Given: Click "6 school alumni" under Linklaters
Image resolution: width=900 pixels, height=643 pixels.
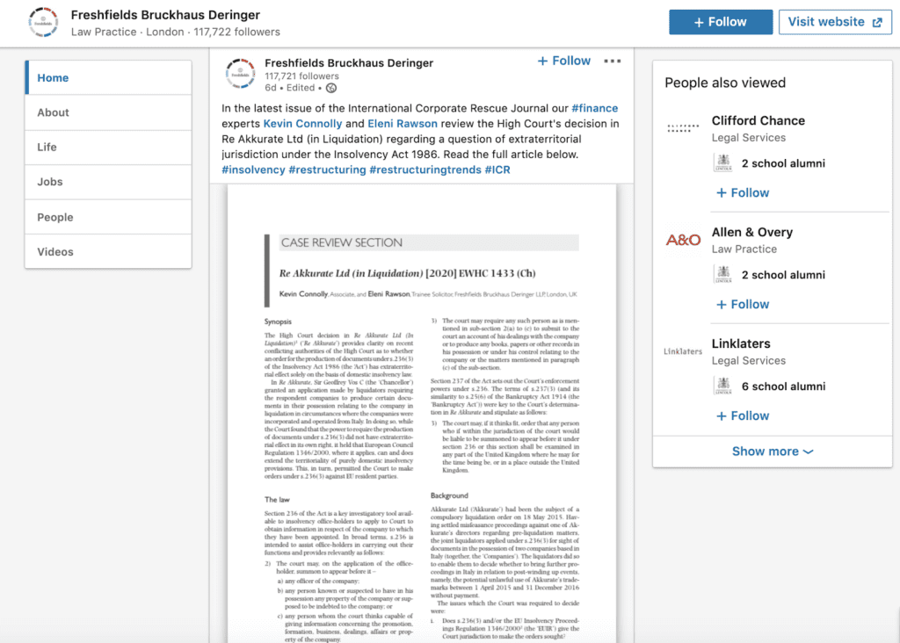Looking at the screenshot, I should 783,386.
